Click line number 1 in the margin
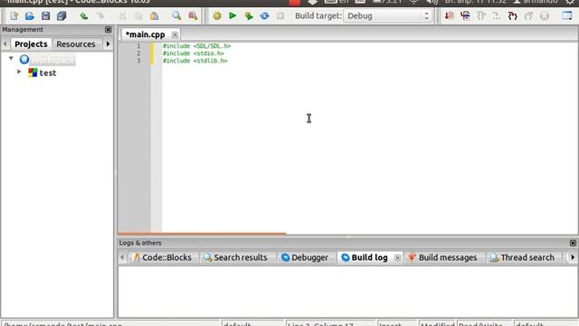Viewport: 579px width, 326px height. coord(138,46)
